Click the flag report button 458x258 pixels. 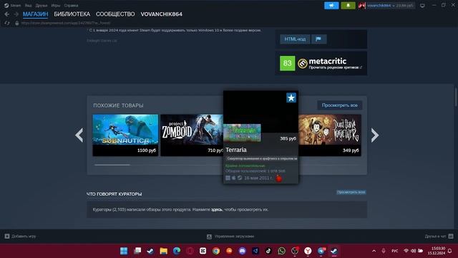tap(318, 39)
